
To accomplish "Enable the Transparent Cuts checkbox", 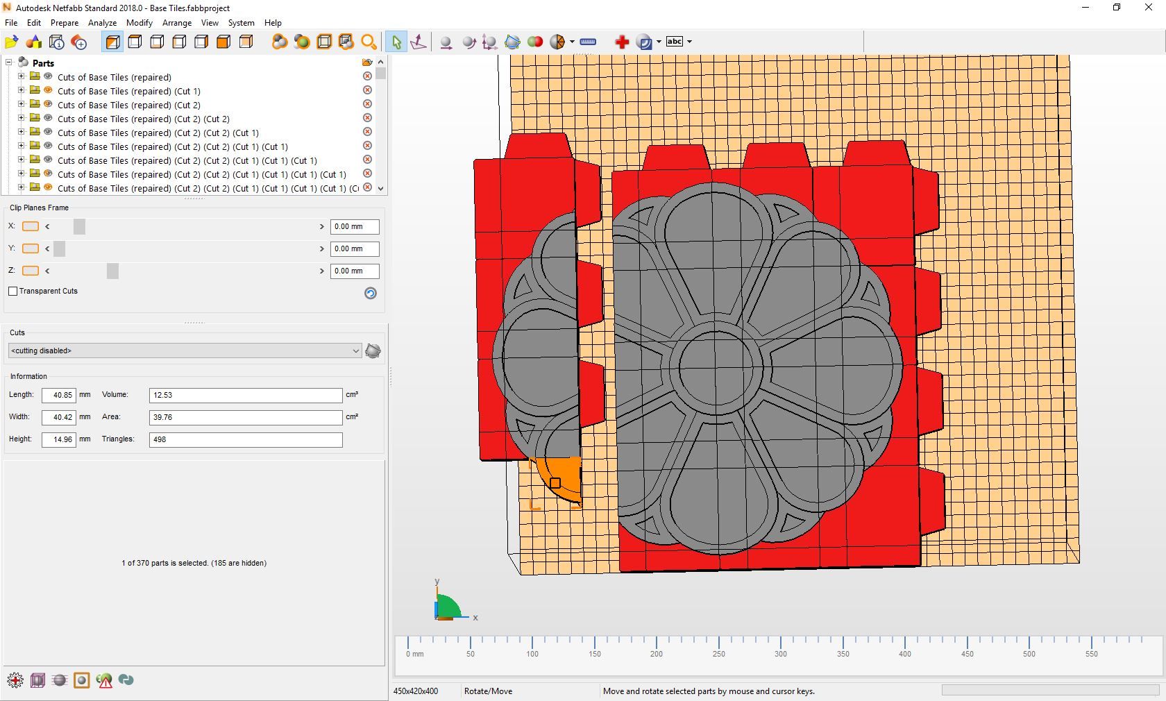I will [x=13, y=292].
